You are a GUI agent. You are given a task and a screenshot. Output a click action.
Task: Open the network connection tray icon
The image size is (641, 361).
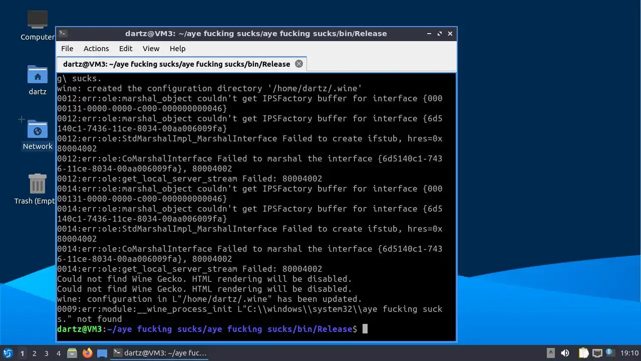[597, 353]
